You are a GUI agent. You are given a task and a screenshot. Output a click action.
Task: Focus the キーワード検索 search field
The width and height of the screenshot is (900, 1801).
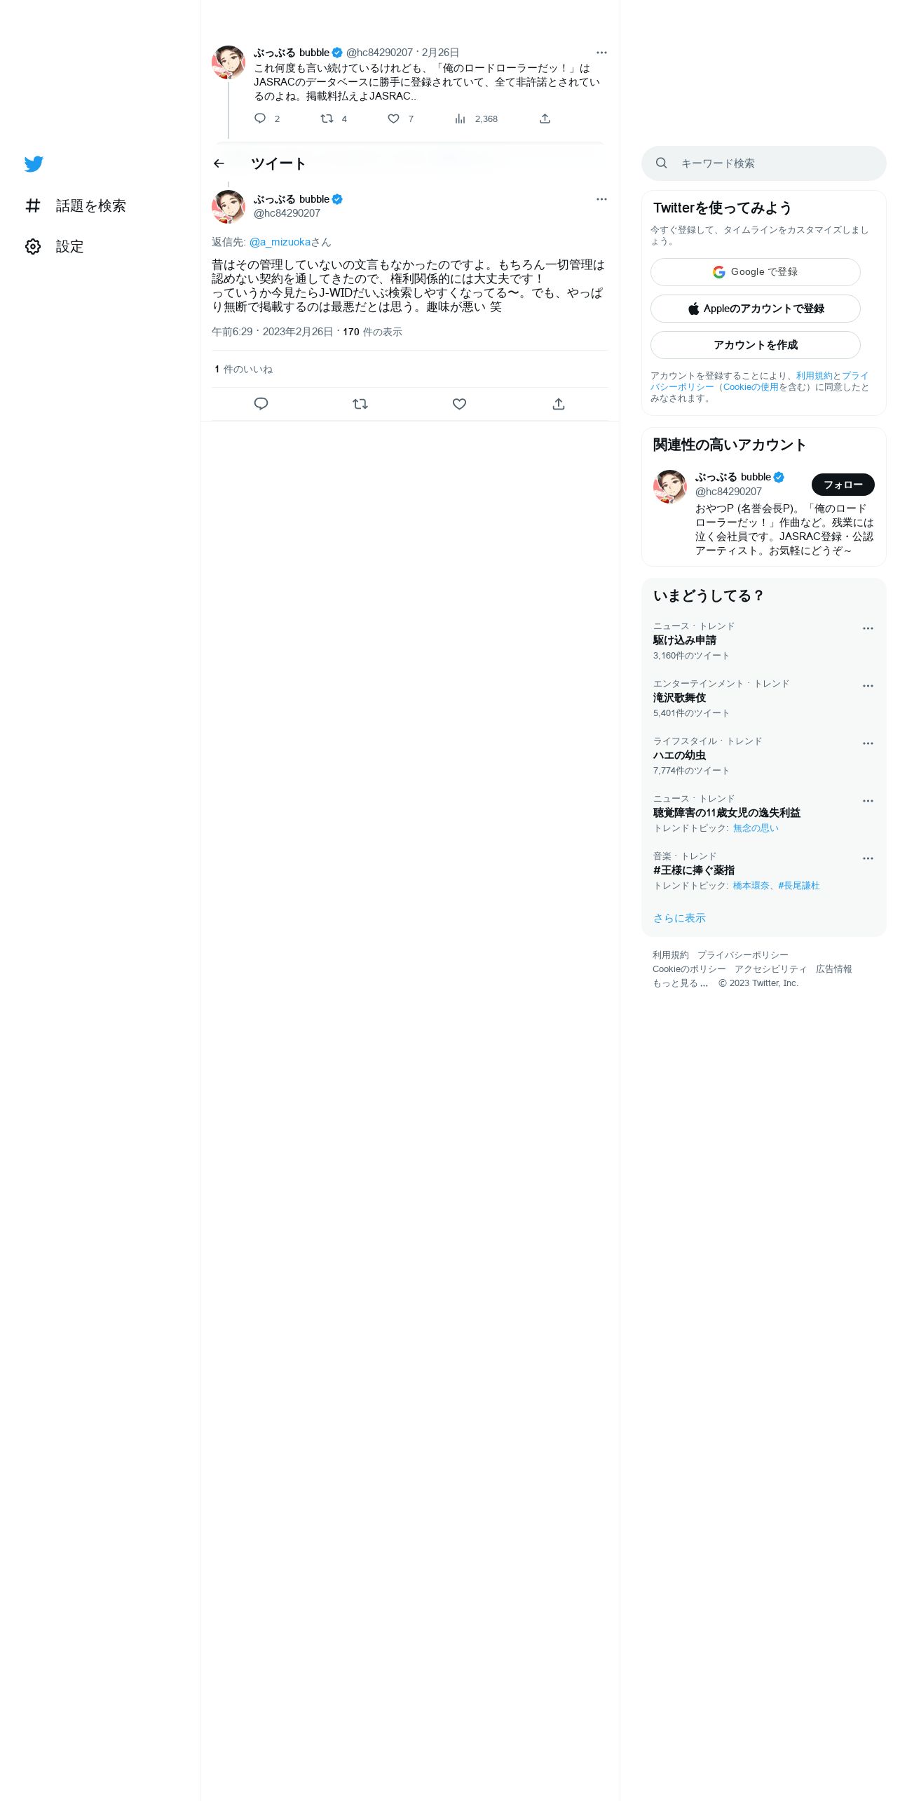(x=764, y=163)
